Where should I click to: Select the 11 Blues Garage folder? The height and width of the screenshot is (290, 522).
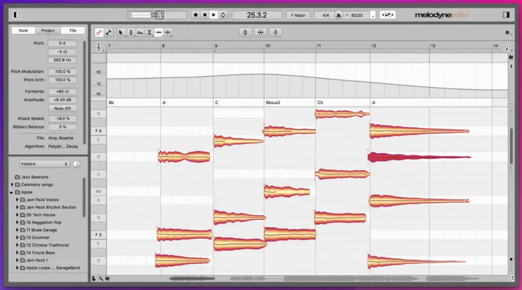(42, 230)
